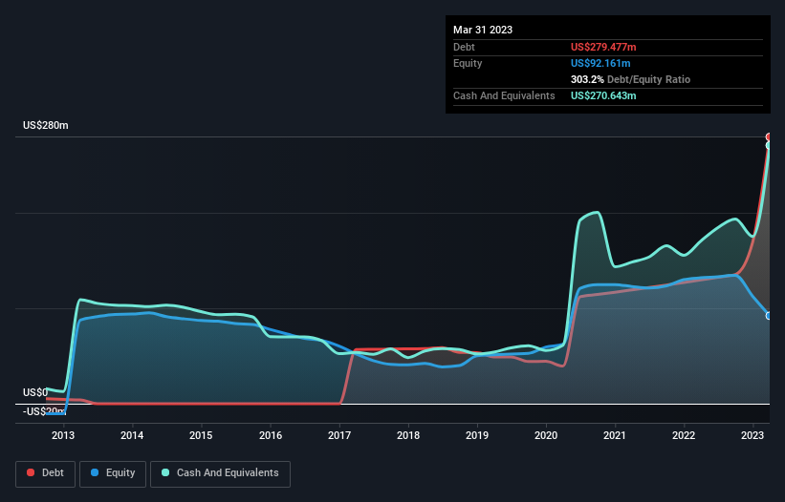Viewport: 785px width, 502px height.
Task: Click the tooltip Equity row label
Action: coord(468,63)
